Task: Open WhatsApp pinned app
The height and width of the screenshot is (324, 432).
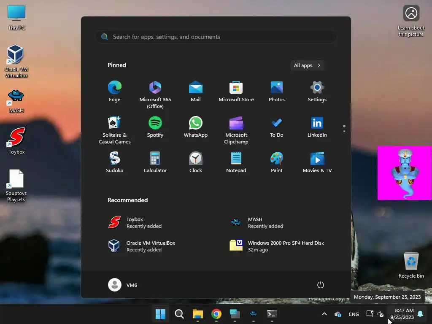Action: tap(196, 127)
